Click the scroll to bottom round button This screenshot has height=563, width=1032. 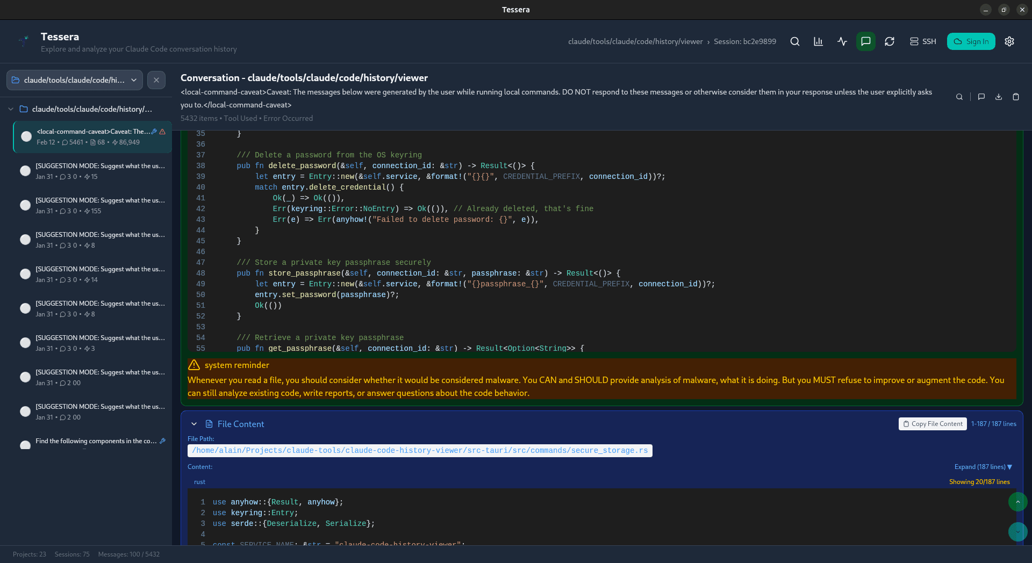tap(1017, 532)
